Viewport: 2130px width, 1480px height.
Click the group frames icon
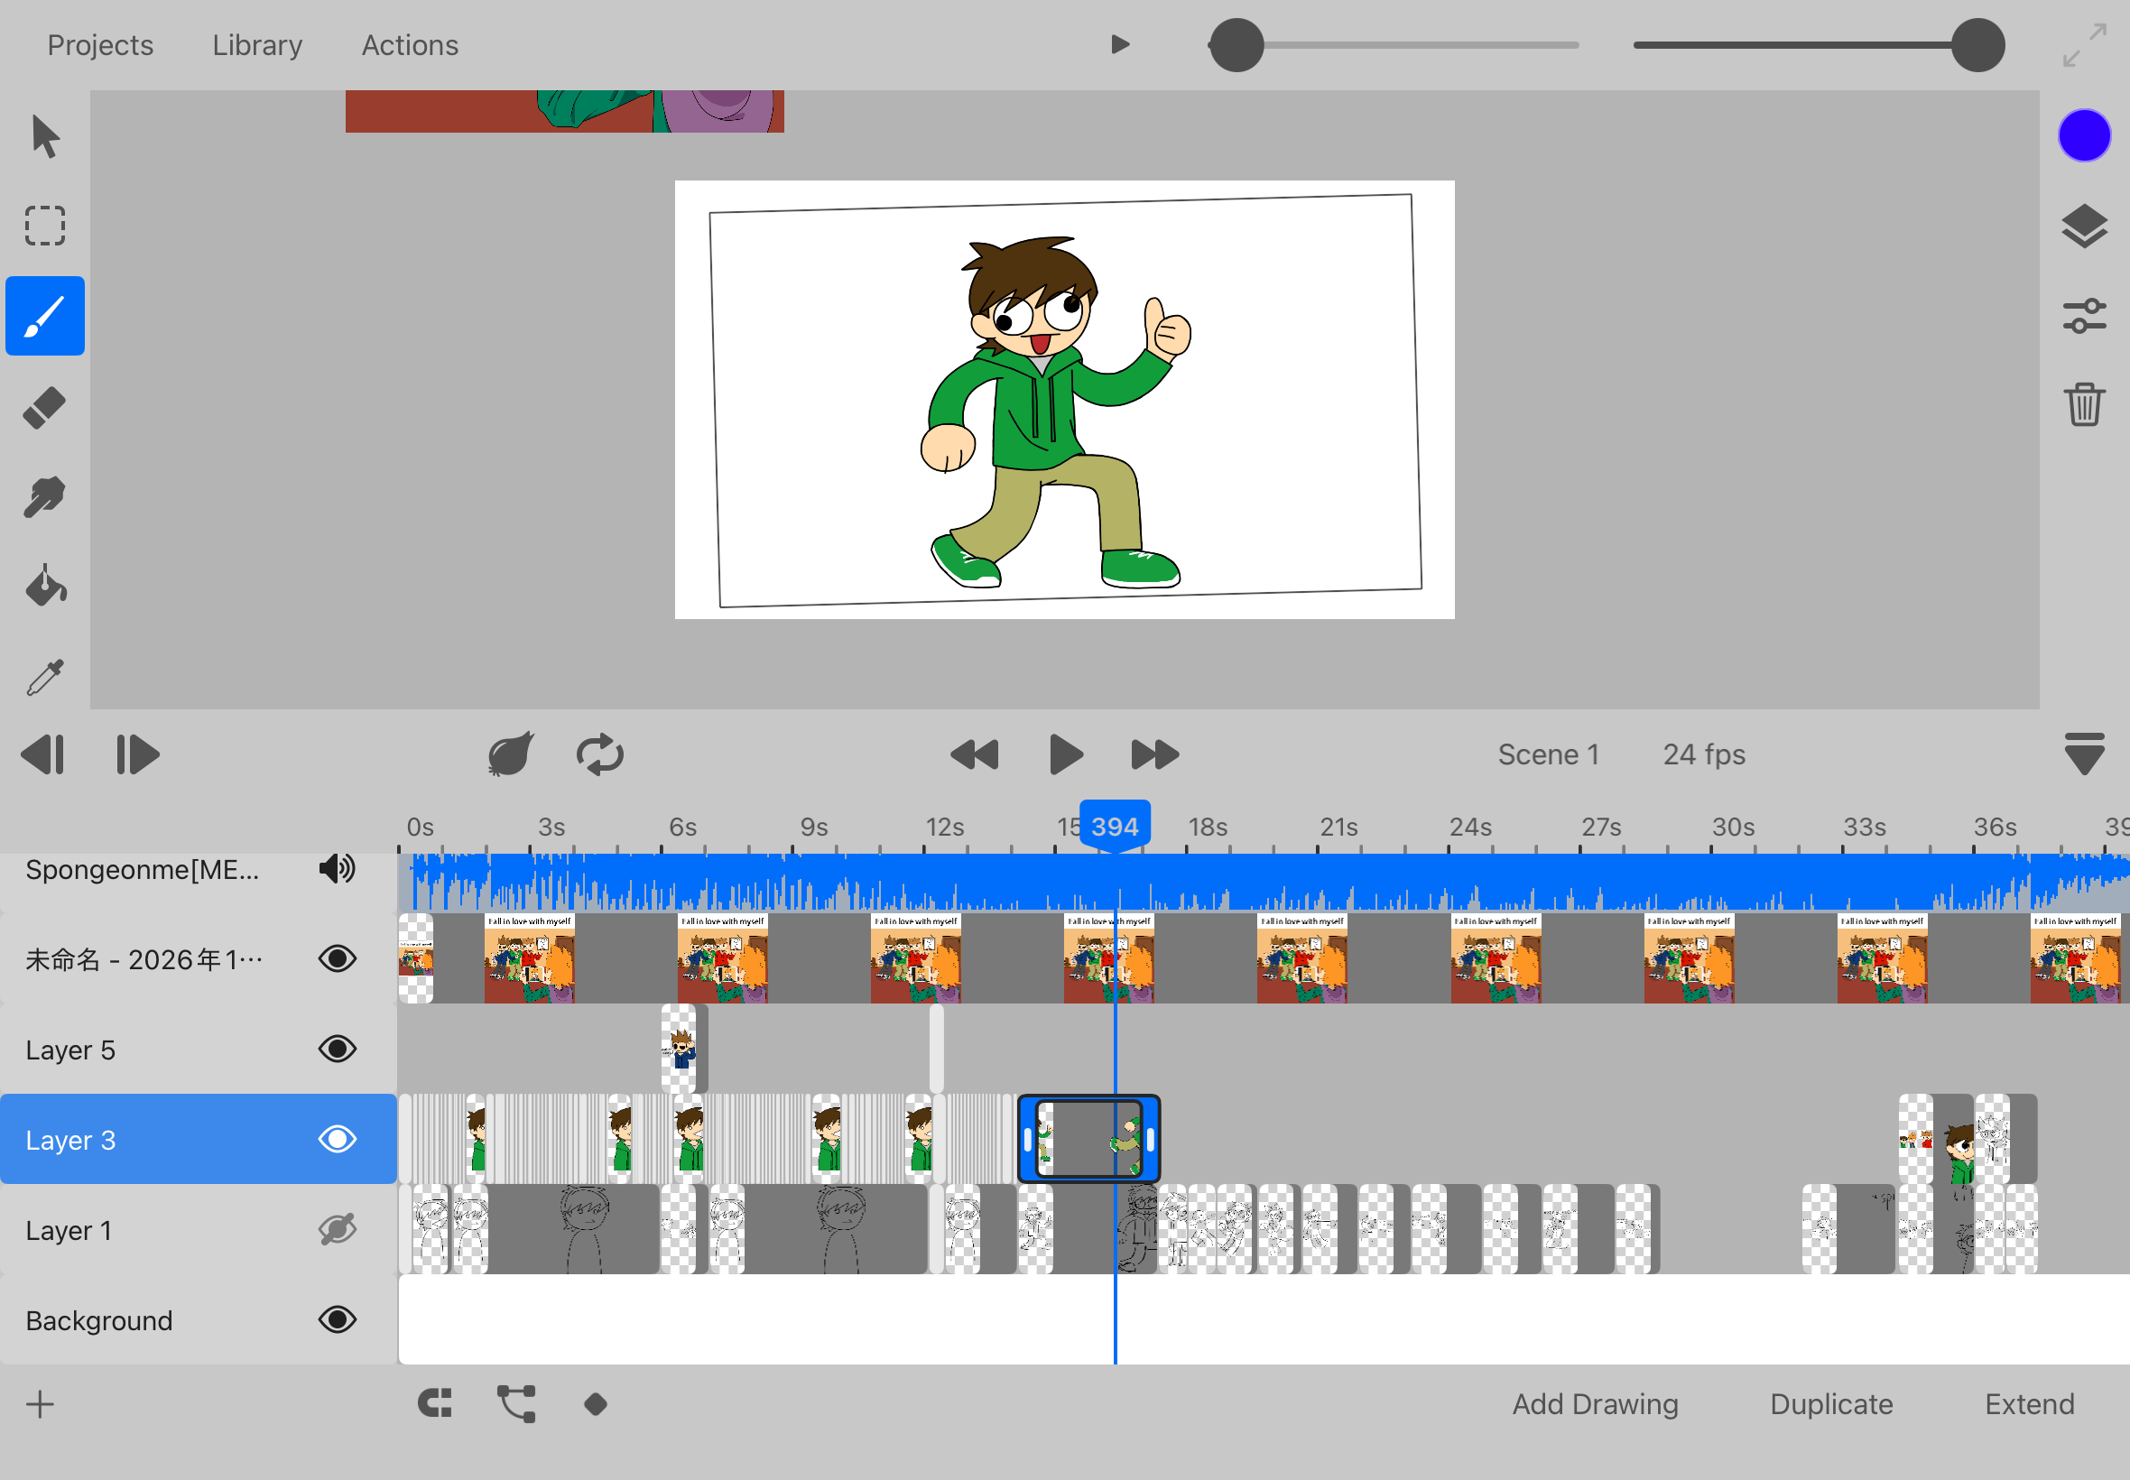435,1404
